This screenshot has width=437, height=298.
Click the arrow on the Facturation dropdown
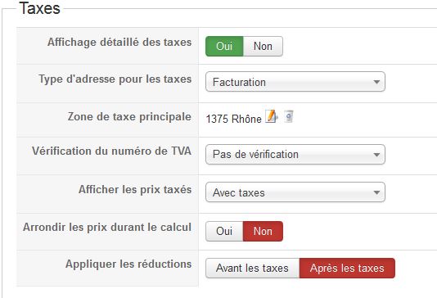click(376, 82)
